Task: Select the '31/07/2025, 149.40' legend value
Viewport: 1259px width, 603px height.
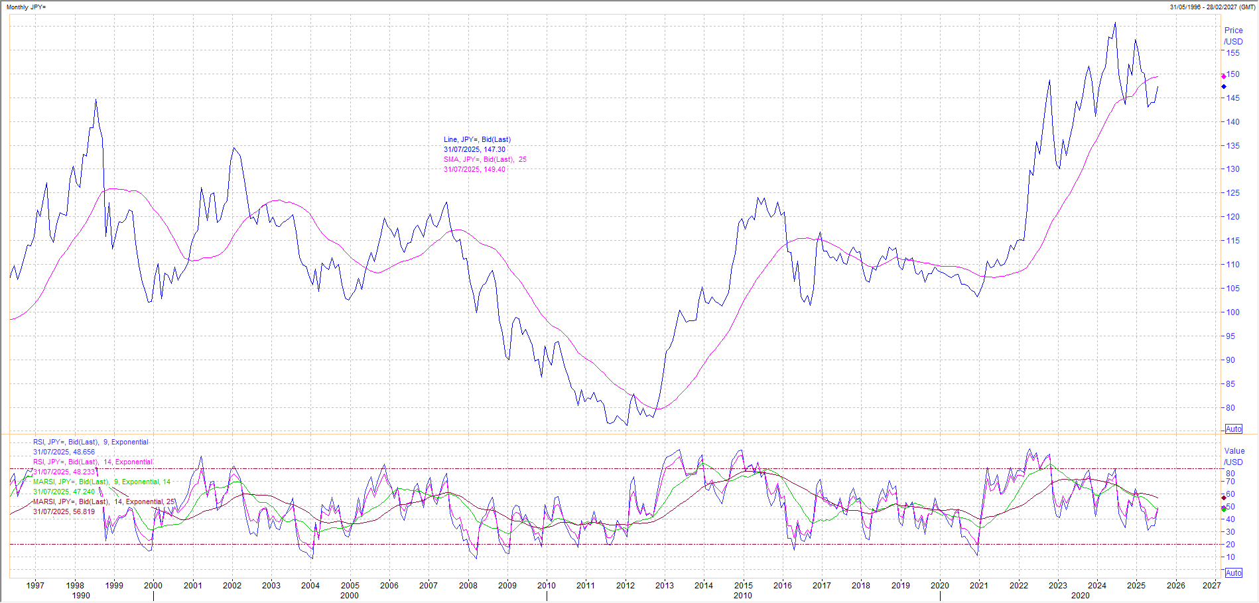Action: (474, 170)
